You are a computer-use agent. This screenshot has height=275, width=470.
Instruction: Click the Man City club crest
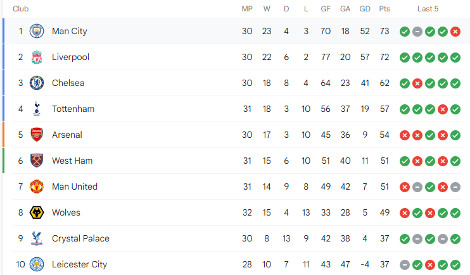click(x=36, y=31)
